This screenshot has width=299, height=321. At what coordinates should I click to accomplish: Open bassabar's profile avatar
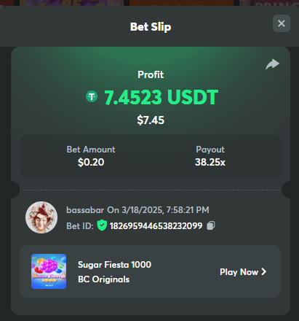pyautogui.click(x=41, y=217)
